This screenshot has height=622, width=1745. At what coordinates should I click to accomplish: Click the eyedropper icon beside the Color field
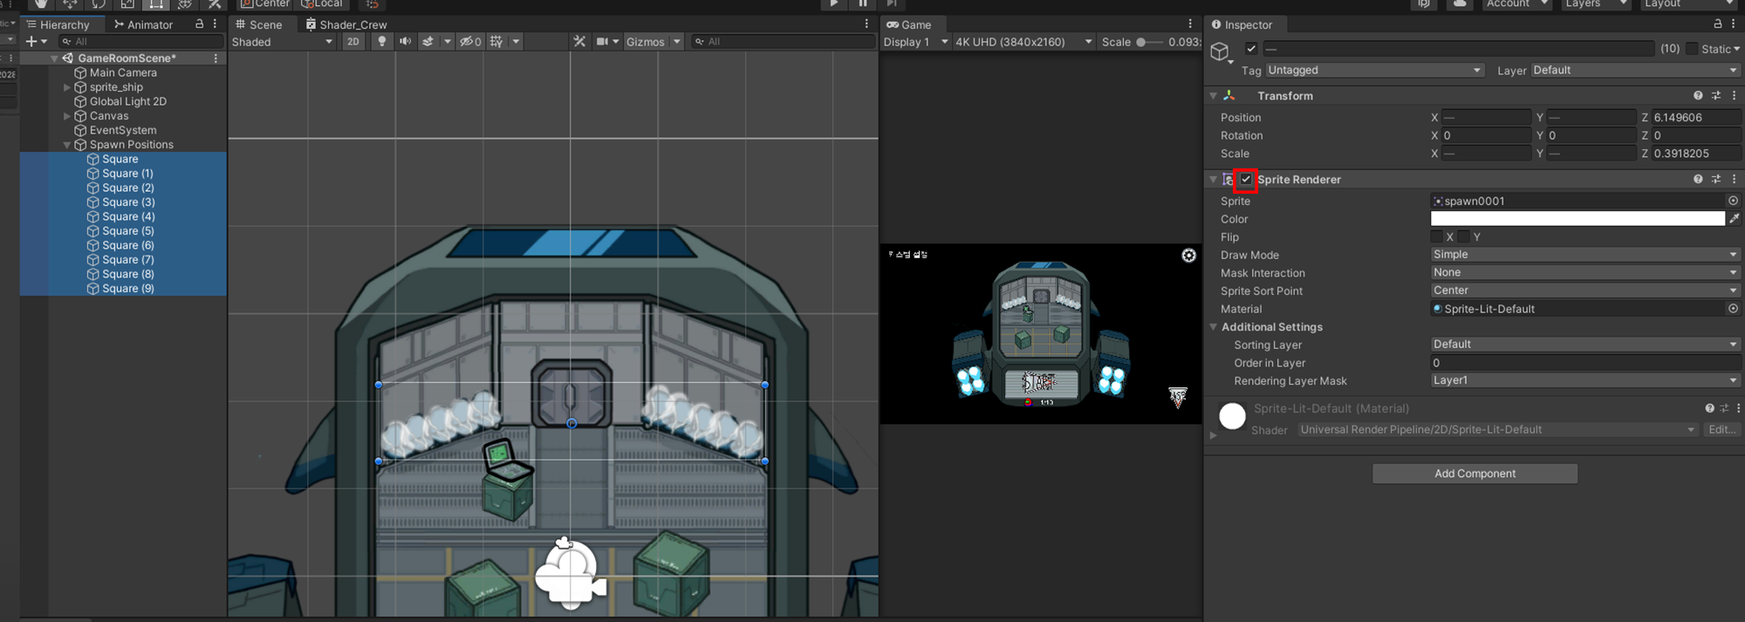[x=1735, y=219]
